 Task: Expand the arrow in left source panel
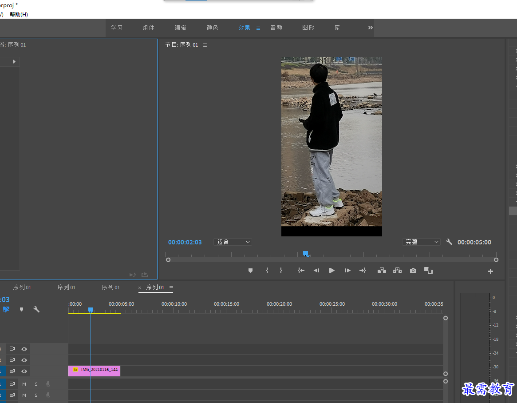click(14, 62)
